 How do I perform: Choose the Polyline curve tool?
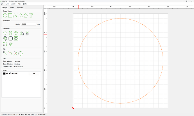[15, 15]
